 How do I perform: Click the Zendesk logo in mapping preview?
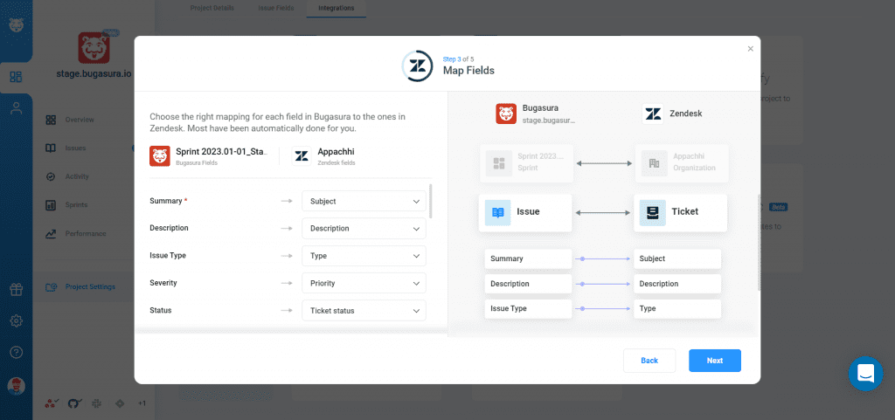(652, 114)
